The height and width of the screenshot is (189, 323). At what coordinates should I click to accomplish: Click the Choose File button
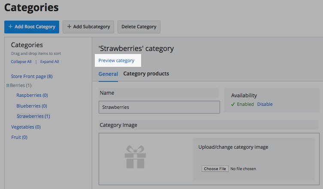215,169
